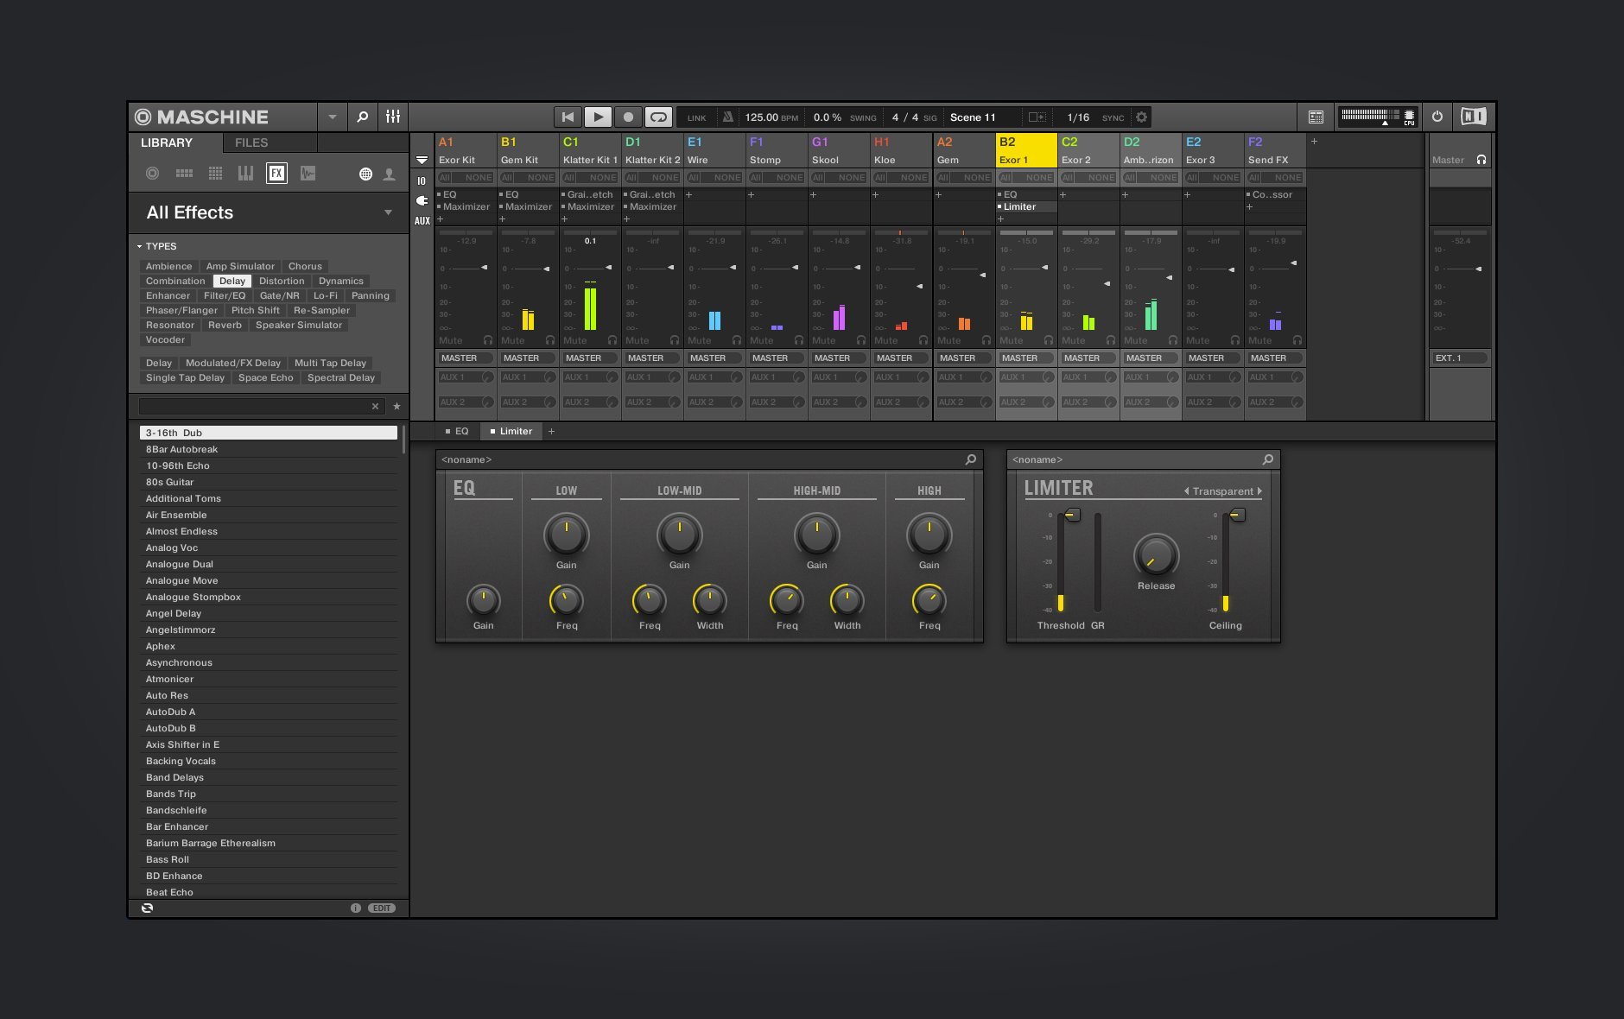The image size is (1624, 1019).
Task: Toggle the Loop button in transport
Action: point(658,117)
